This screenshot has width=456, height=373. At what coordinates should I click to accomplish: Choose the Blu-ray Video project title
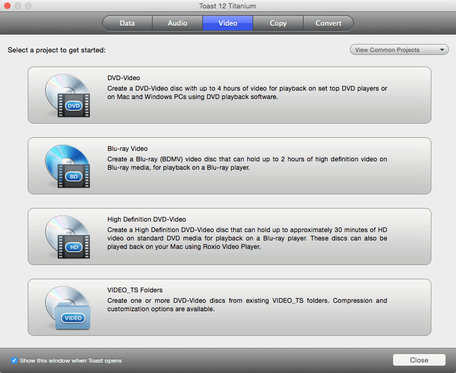tap(127, 149)
